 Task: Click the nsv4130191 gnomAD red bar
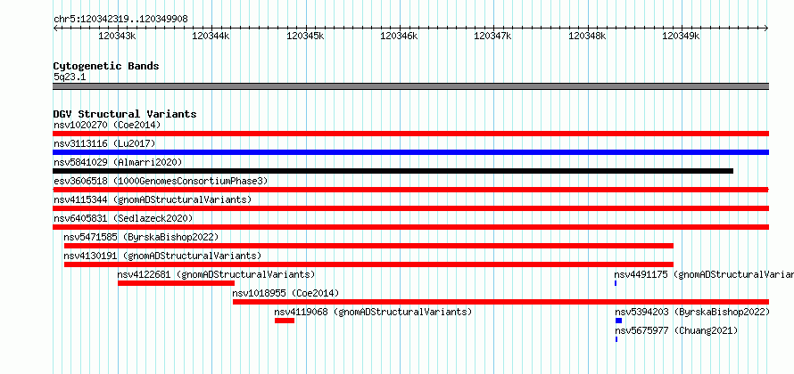(x=368, y=264)
